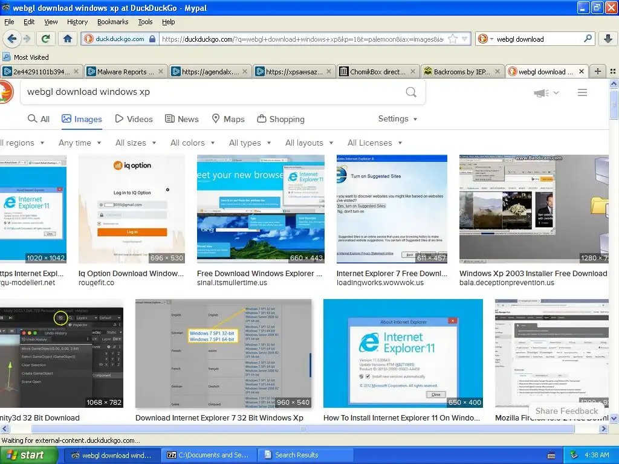Screen dimensions: 619x464
Task: Go forward with the Forward arrow
Action: pyautogui.click(x=27, y=39)
